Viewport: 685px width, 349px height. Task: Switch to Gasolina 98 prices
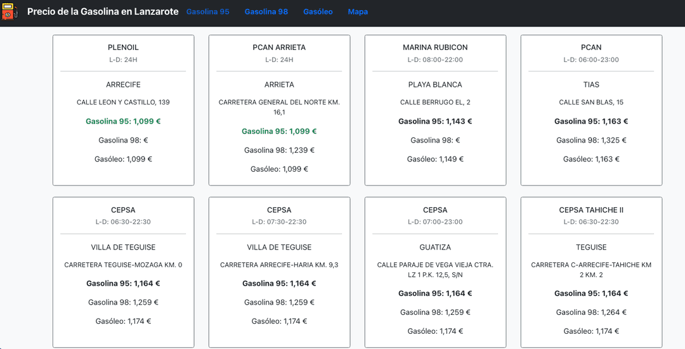pyautogui.click(x=266, y=12)
